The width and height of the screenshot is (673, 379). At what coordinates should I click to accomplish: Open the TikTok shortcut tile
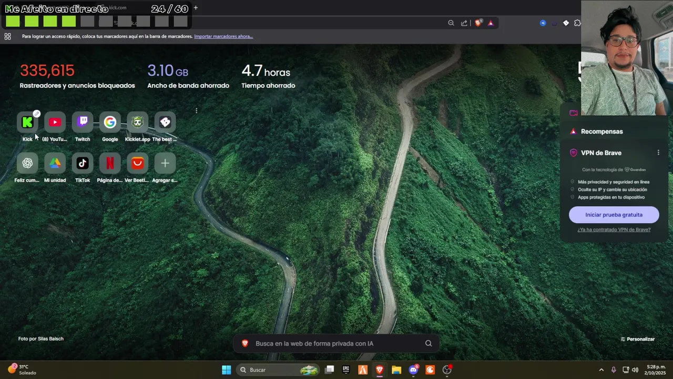(83, 163)
